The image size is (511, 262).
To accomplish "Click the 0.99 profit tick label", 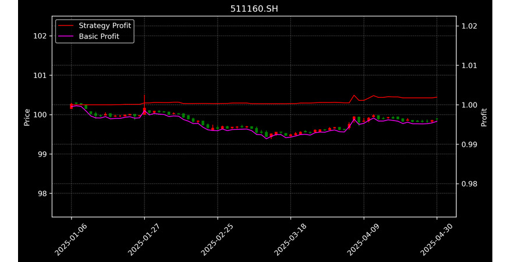I will pos(469,144).
